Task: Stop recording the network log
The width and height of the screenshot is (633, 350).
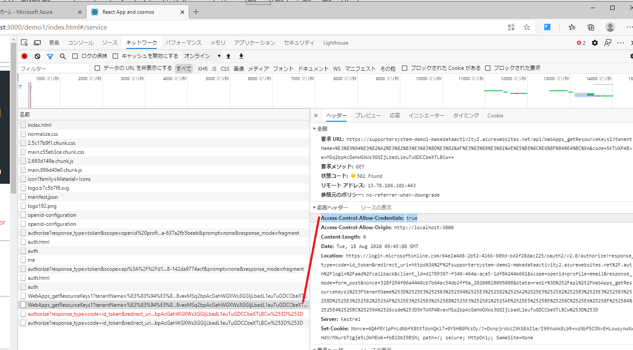Action: tap(24, 56)
